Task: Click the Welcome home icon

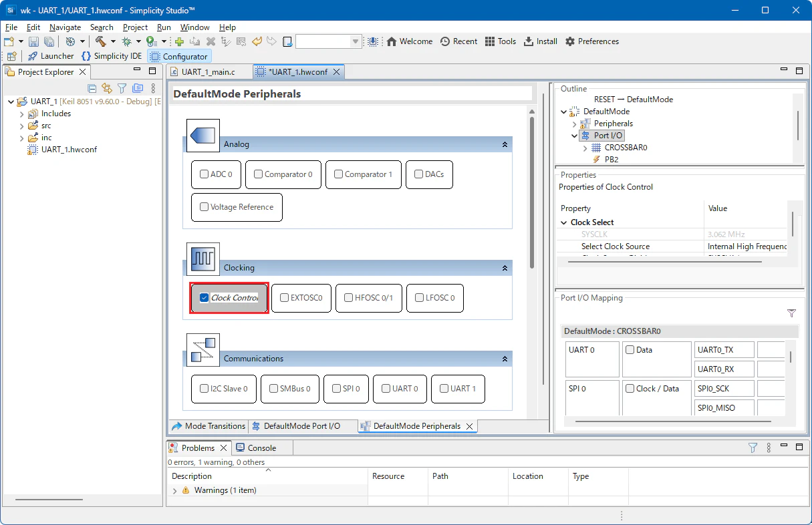Action: click(392, 41)
